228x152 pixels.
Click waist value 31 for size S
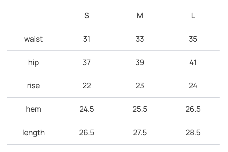tap(87, 39)
